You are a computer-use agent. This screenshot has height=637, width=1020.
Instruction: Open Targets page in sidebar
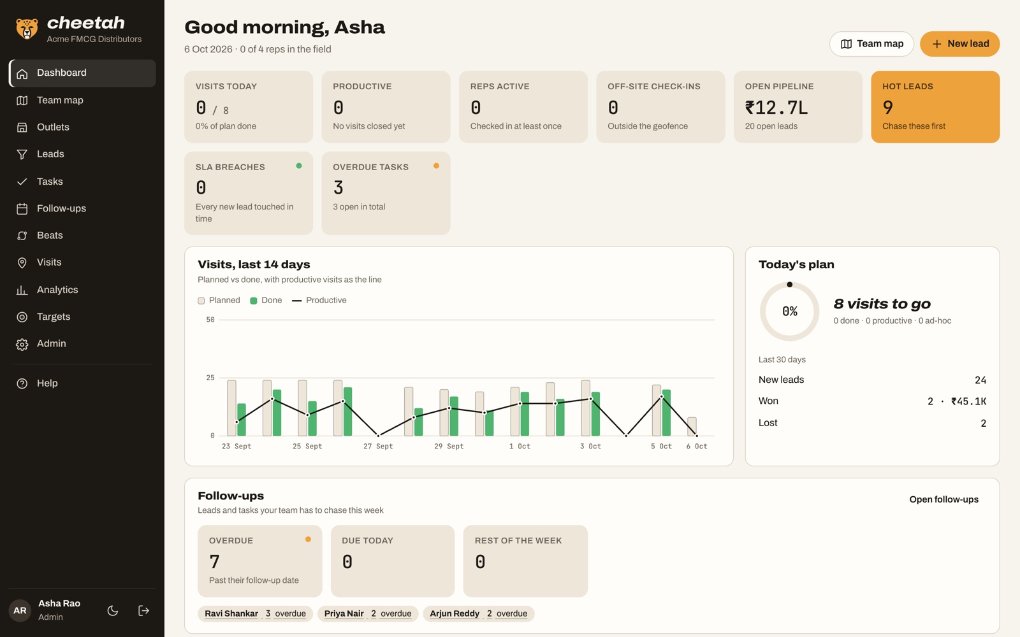pyautogui.click(x=82, y=317)
